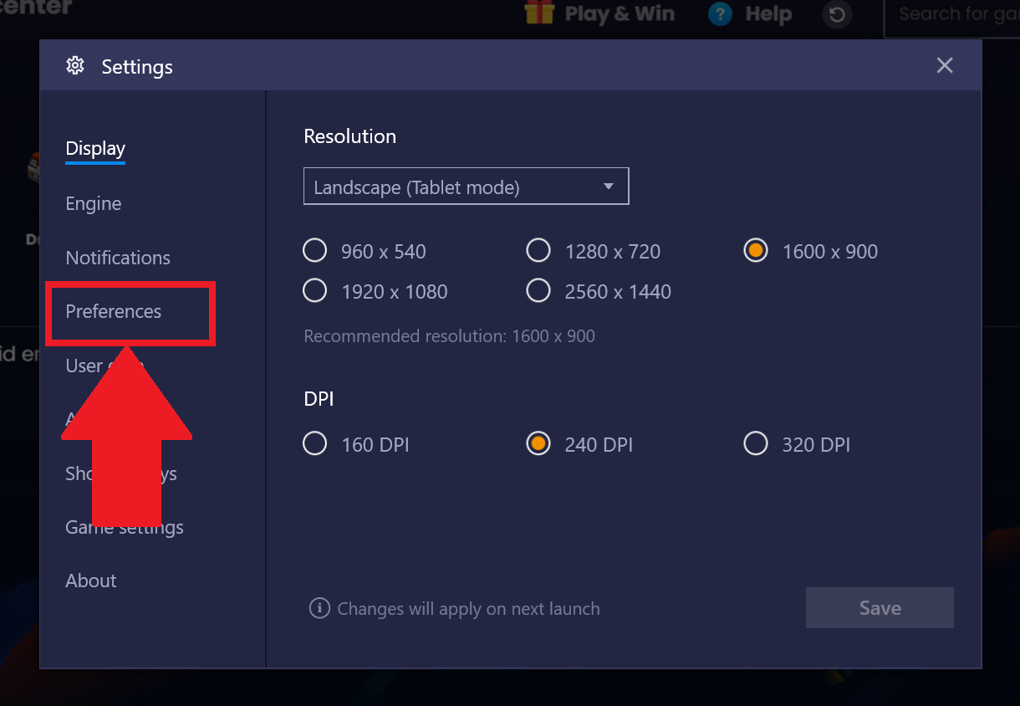Choose 320 DPI option
Viewport: 1020px width, 706px height.
coord(756,443)
